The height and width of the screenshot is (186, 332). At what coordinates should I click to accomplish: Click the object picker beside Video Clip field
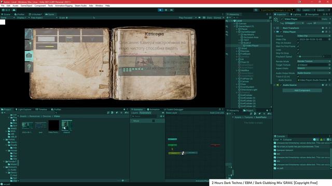329,39
